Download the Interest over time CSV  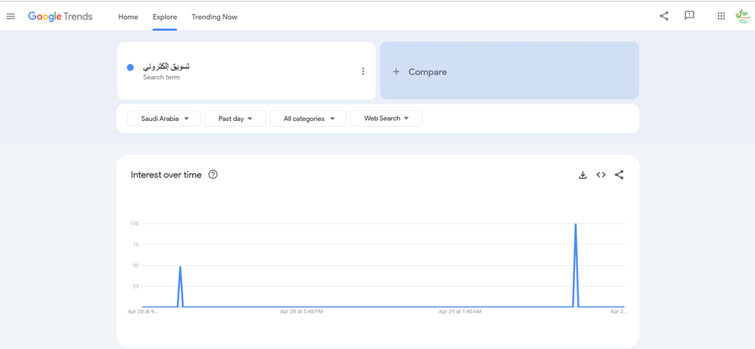click(583, 175)
